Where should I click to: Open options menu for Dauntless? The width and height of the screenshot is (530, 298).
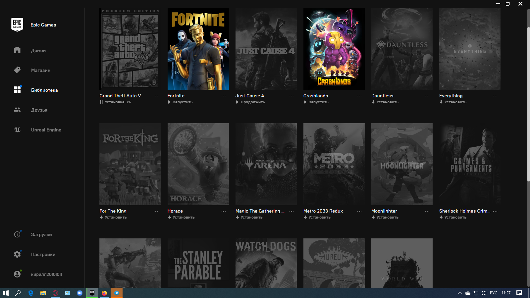click(x=427, y=96)
